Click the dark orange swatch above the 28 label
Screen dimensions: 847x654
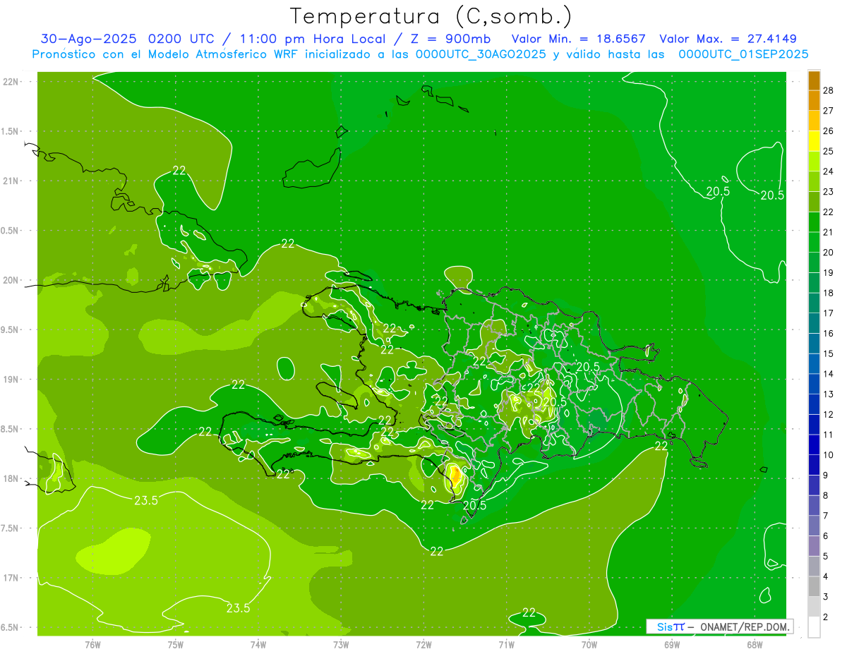pos(814,80)
